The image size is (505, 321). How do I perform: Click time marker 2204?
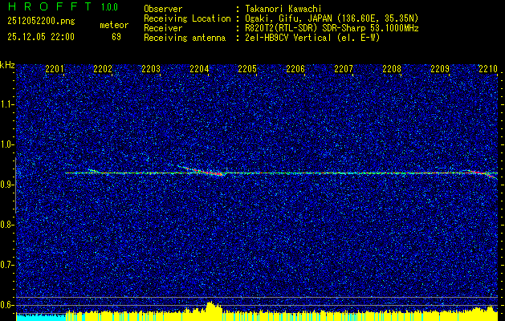(199, 69)
